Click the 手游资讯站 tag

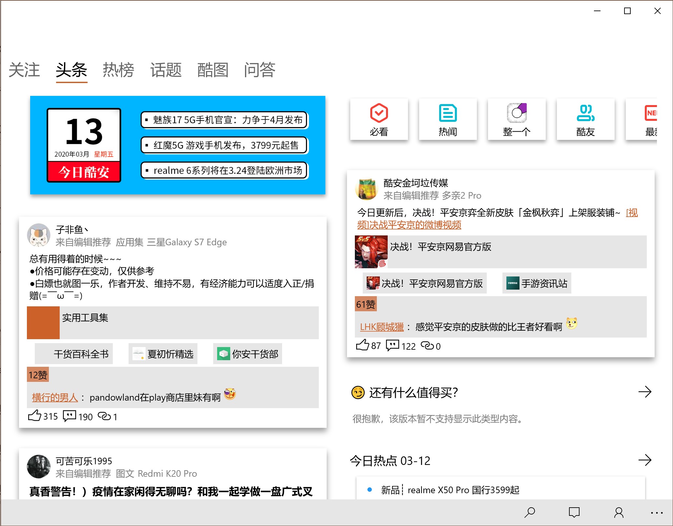[537, 283]
